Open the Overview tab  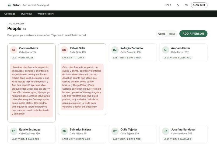(26, 14)
